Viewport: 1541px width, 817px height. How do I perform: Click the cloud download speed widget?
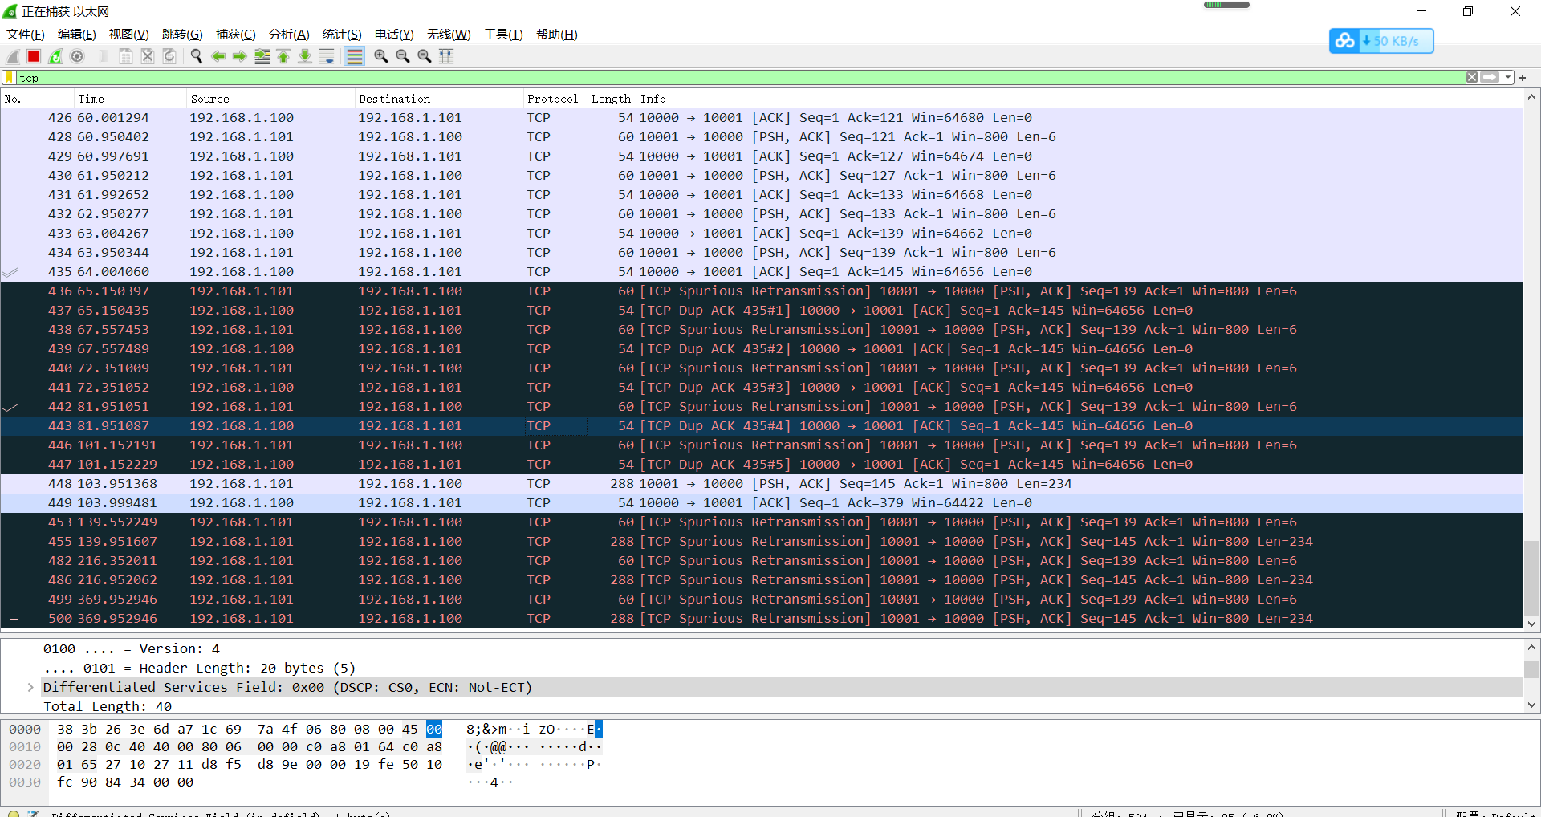point(1381,41)
